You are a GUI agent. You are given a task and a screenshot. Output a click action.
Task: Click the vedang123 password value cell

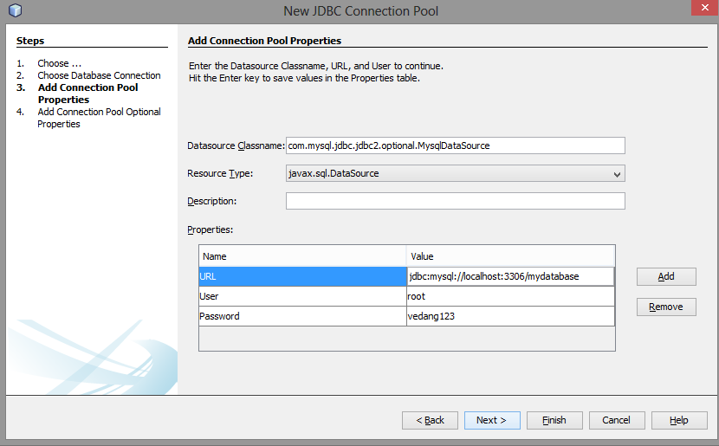tap(510, 317)
